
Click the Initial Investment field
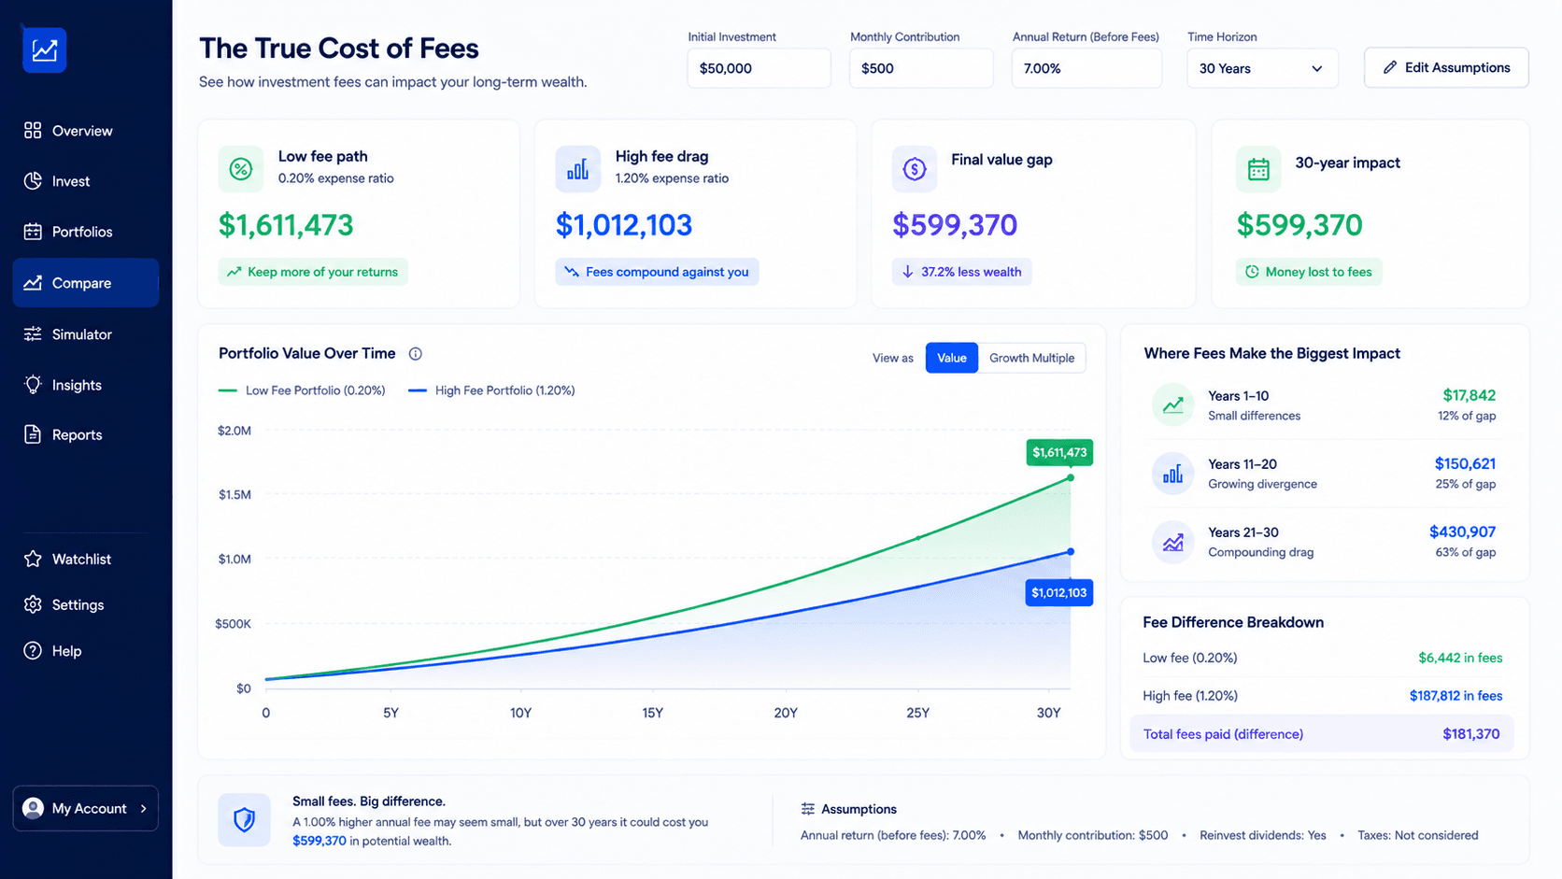click(759, 68)
